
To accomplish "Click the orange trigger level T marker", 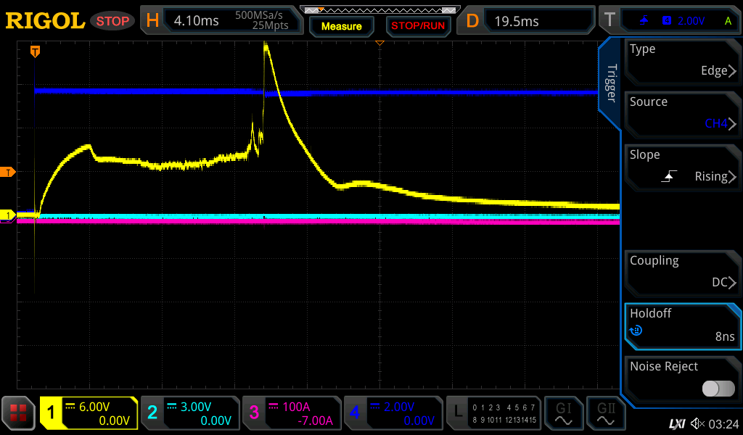I will point(8,172).
